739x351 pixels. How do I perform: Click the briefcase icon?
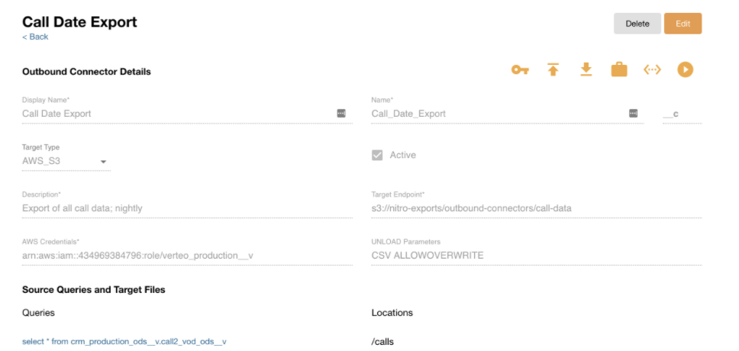(x=619, y=70)
